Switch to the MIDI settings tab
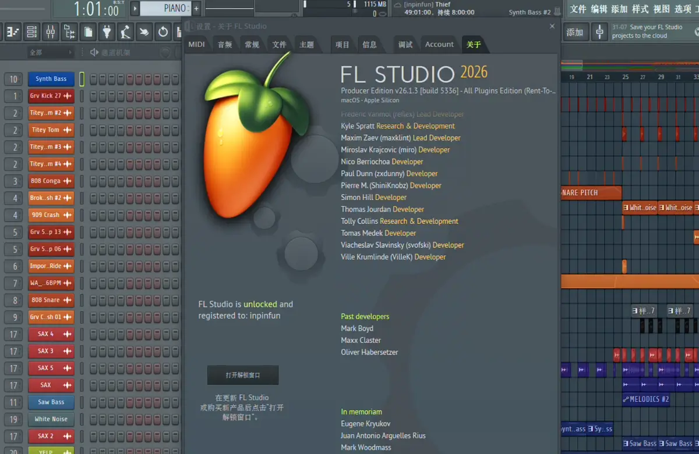This screenshot has height=454, width=699. pyautogui.click(x=196, y=45)
